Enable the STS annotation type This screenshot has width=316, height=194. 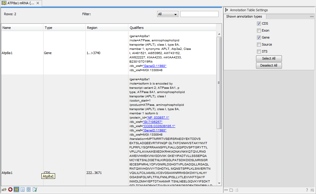click(259, 51)
